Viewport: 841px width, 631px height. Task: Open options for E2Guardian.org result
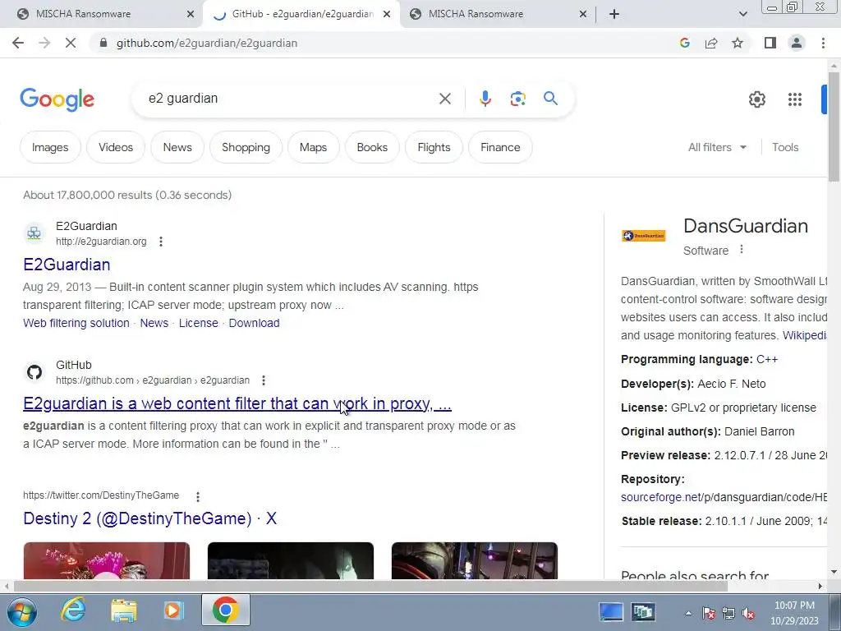point(161,242)
